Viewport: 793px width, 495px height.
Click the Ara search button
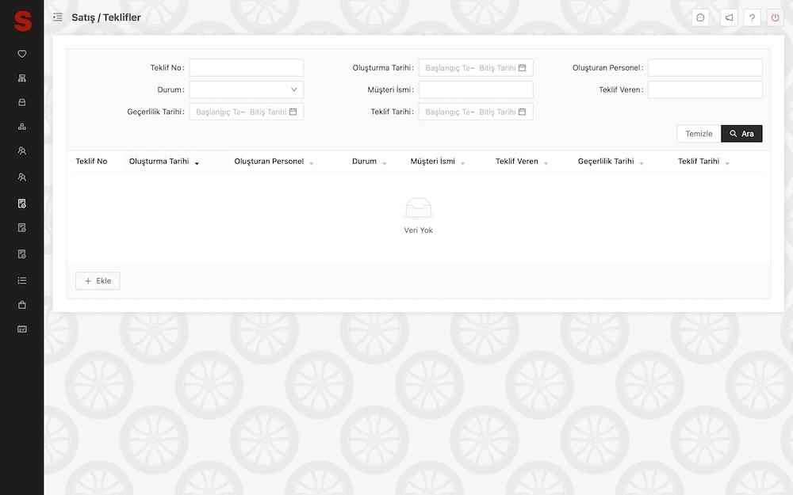741,134
